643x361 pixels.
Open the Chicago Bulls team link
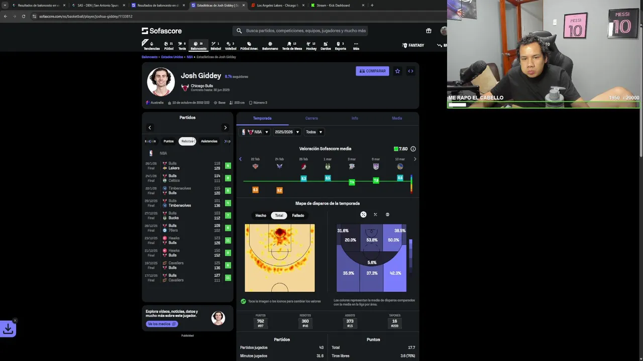click(x=201, y=86)
